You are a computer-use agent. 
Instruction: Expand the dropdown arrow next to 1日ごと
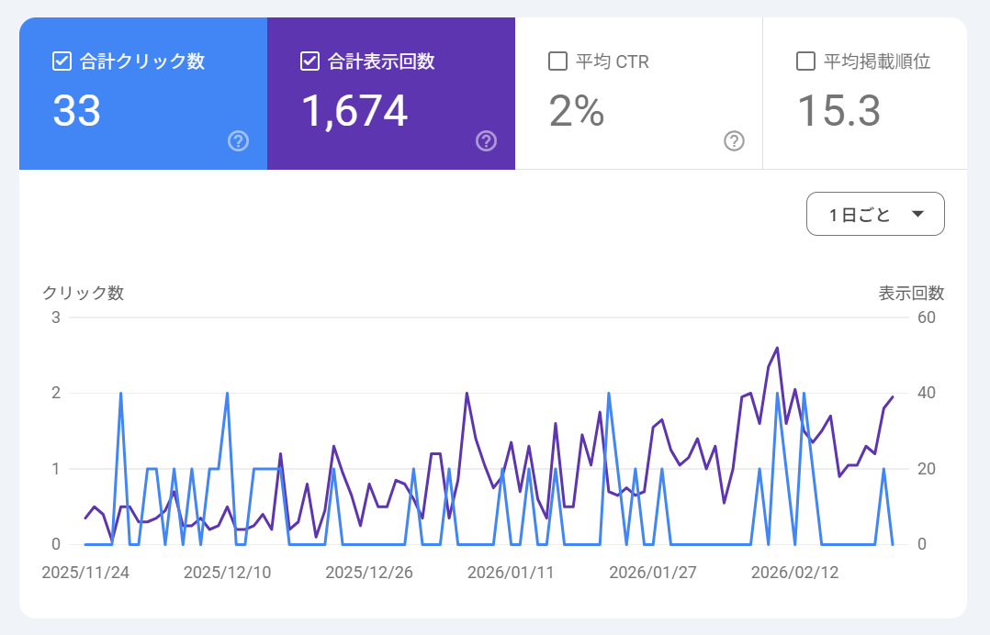(917, 214)
